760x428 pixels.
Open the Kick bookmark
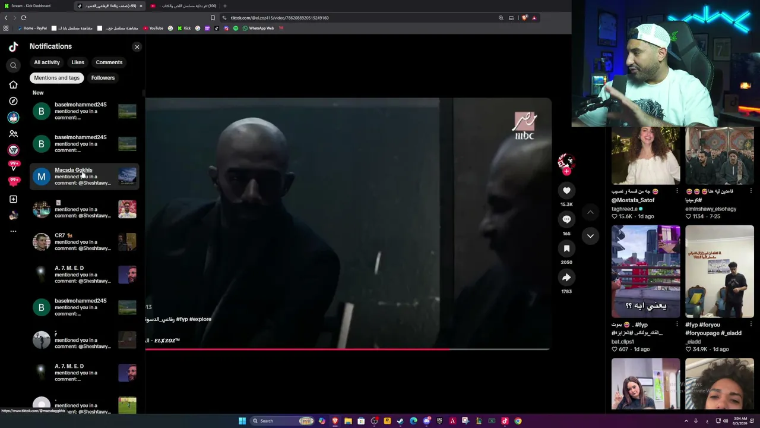click(184, 28)
